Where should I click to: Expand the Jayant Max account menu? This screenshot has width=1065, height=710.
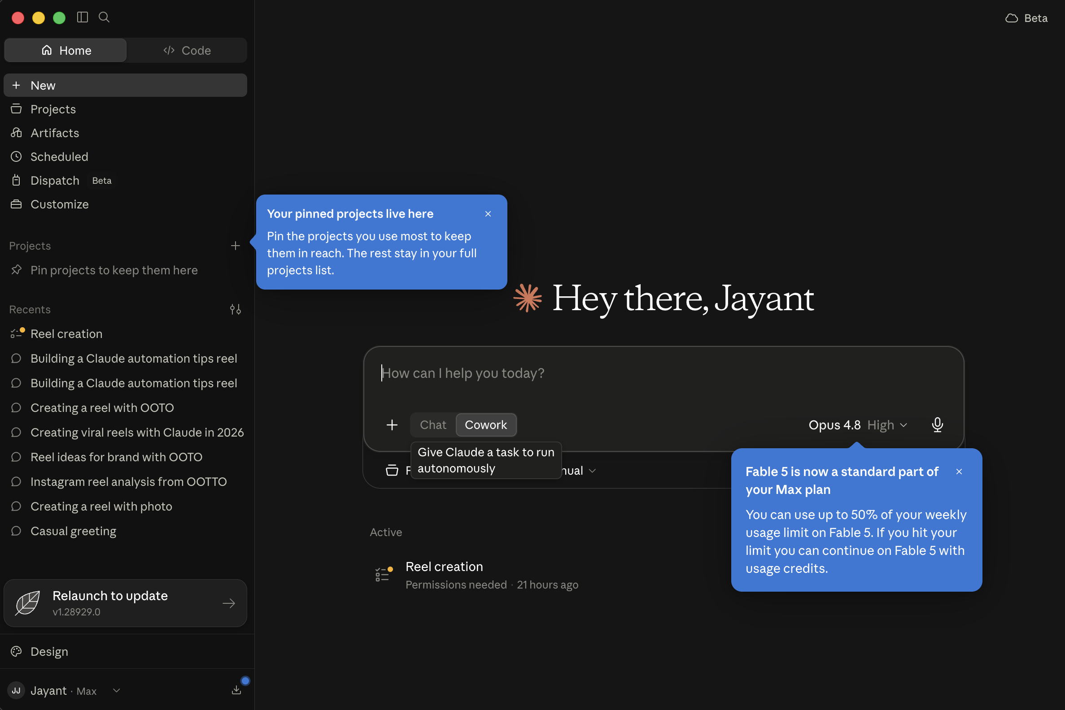click(64, 691)
